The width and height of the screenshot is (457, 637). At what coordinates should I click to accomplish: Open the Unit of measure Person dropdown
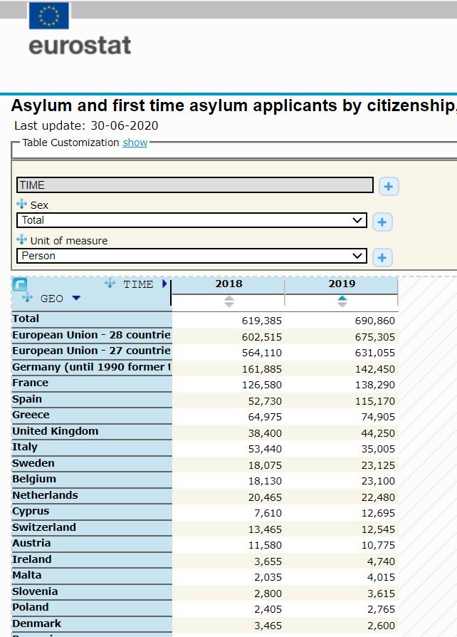click(x=191, y=256)
